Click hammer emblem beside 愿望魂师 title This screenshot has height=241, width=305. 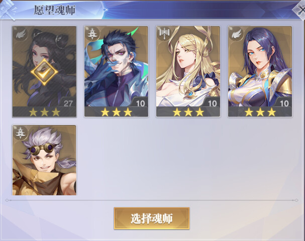[8, 10]
